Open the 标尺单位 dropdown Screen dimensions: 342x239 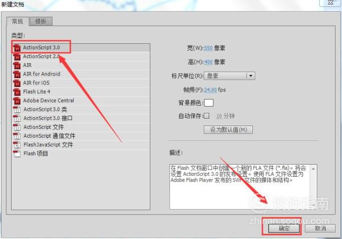[229, 76]
